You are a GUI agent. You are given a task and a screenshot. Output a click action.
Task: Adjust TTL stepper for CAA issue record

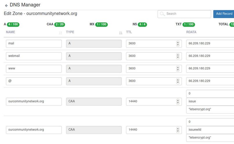tap(178, 101)
